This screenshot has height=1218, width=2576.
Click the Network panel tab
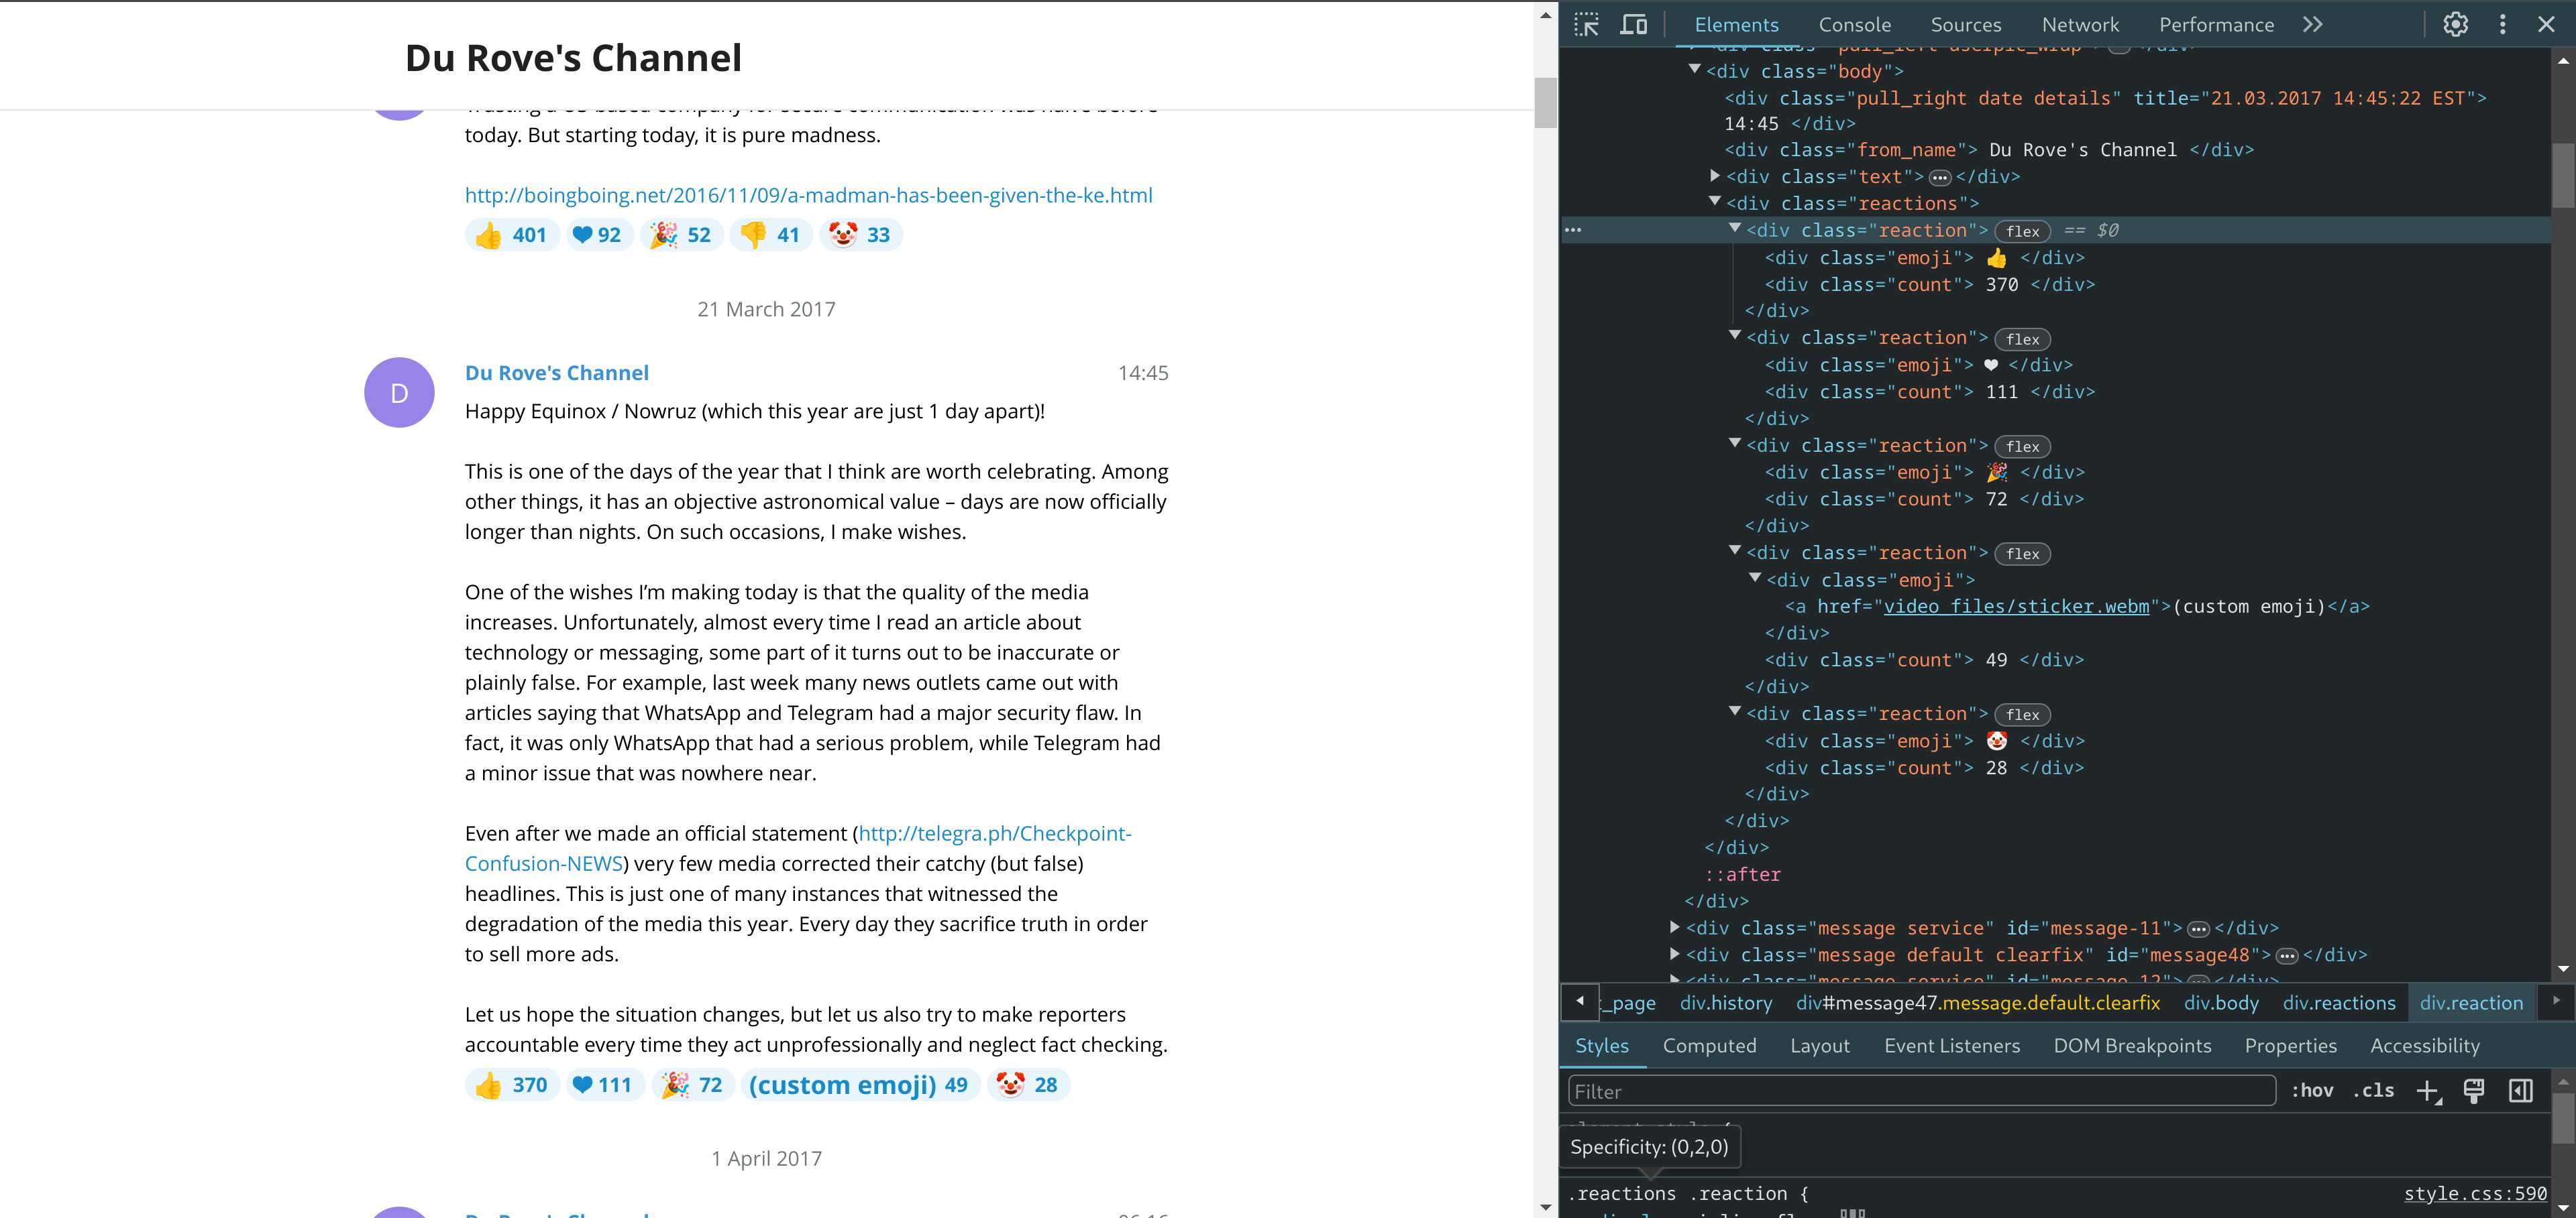[2082, 23]
